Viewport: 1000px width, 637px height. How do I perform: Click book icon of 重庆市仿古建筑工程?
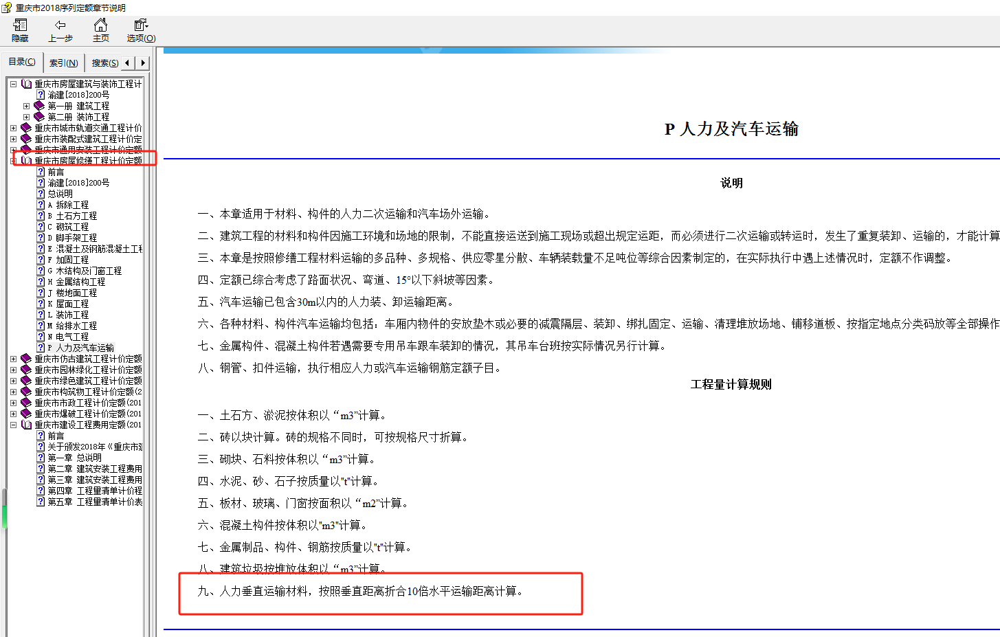tap(26, 359)
